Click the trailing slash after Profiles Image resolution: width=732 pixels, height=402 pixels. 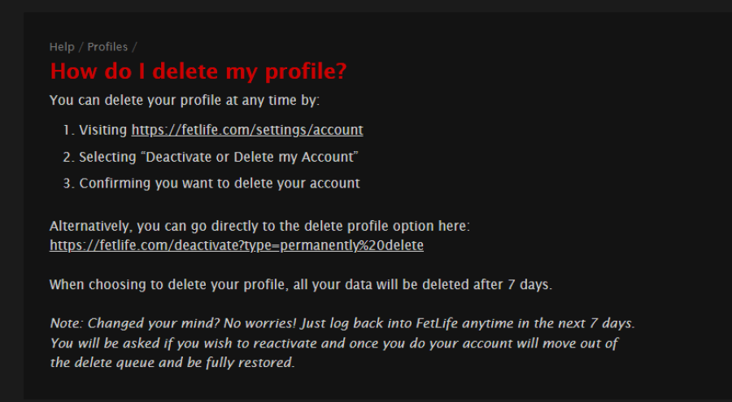(x=135, y=47)
